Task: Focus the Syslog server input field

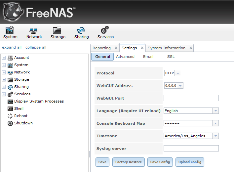Action: (x=191, y=148)
